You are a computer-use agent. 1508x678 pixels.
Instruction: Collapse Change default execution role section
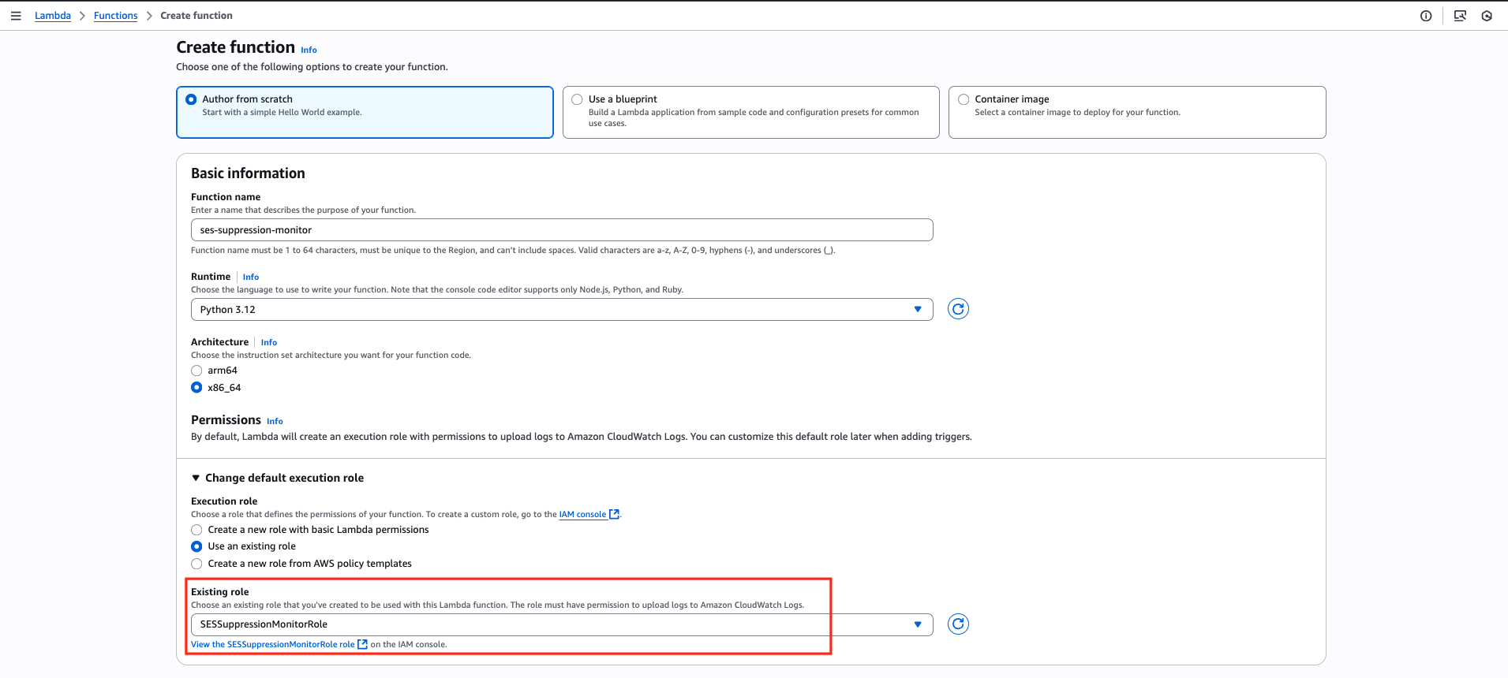coord(196,478)
